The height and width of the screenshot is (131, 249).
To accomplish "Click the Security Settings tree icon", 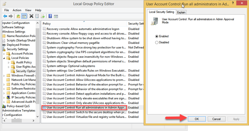I will tap(4, 49).
